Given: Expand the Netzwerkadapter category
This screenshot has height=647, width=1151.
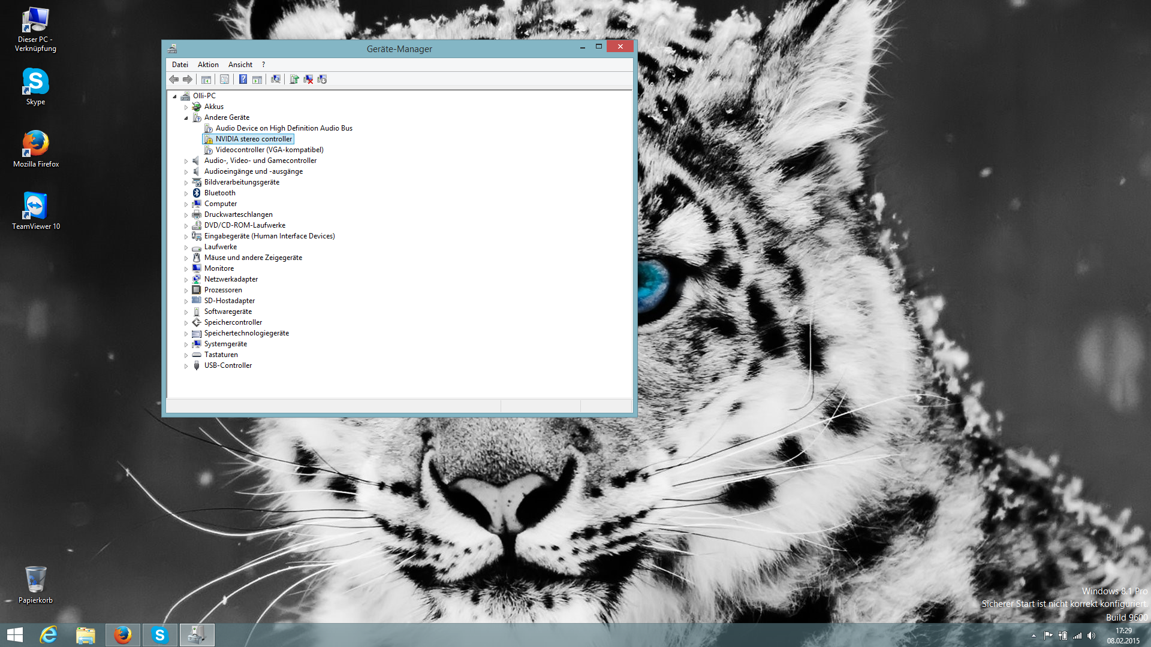Looking at the screenshot, I should 186,280.
